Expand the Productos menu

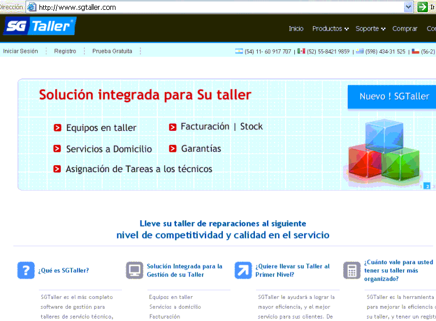pyautogui.click(x=330, y=28)
